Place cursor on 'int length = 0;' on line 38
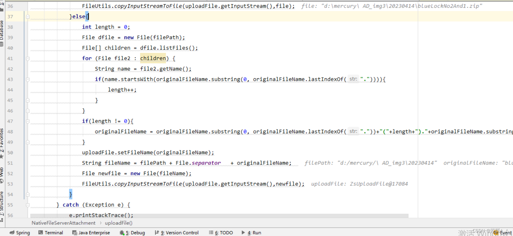This screenshot has width=513, height=236. [106, 27]
